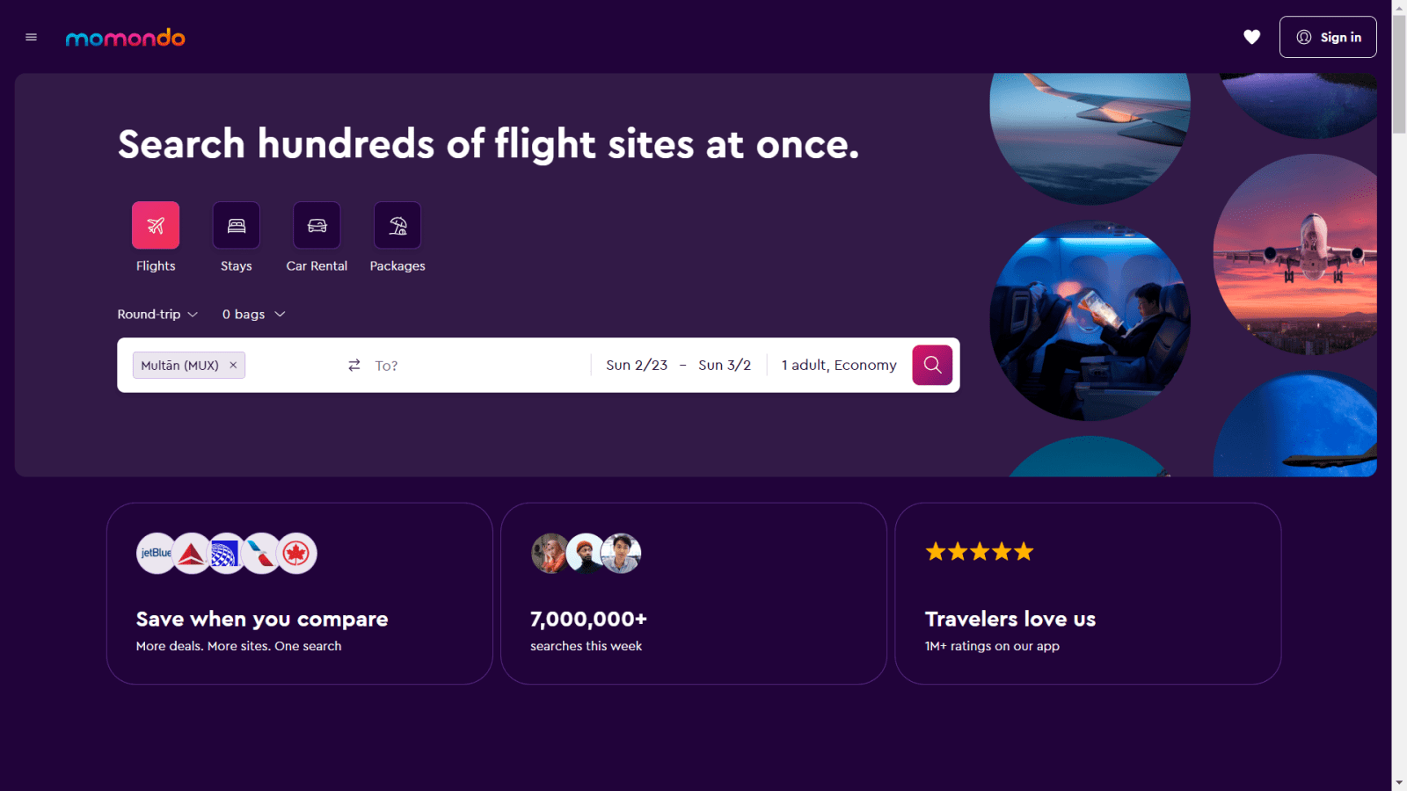Pick the departure date Sun 2/23
The image size is (1407, 791).
click(x=637, y=366)
